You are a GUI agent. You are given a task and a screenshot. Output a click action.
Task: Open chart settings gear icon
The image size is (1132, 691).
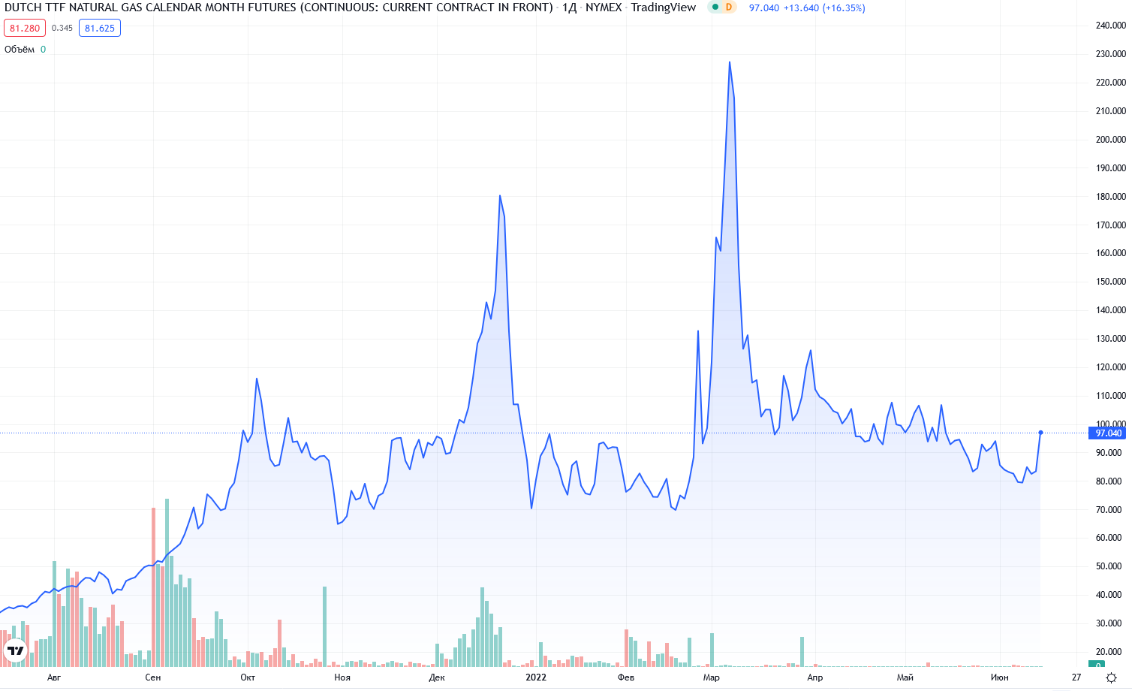pyautogui.click(x=1112, y=677)
